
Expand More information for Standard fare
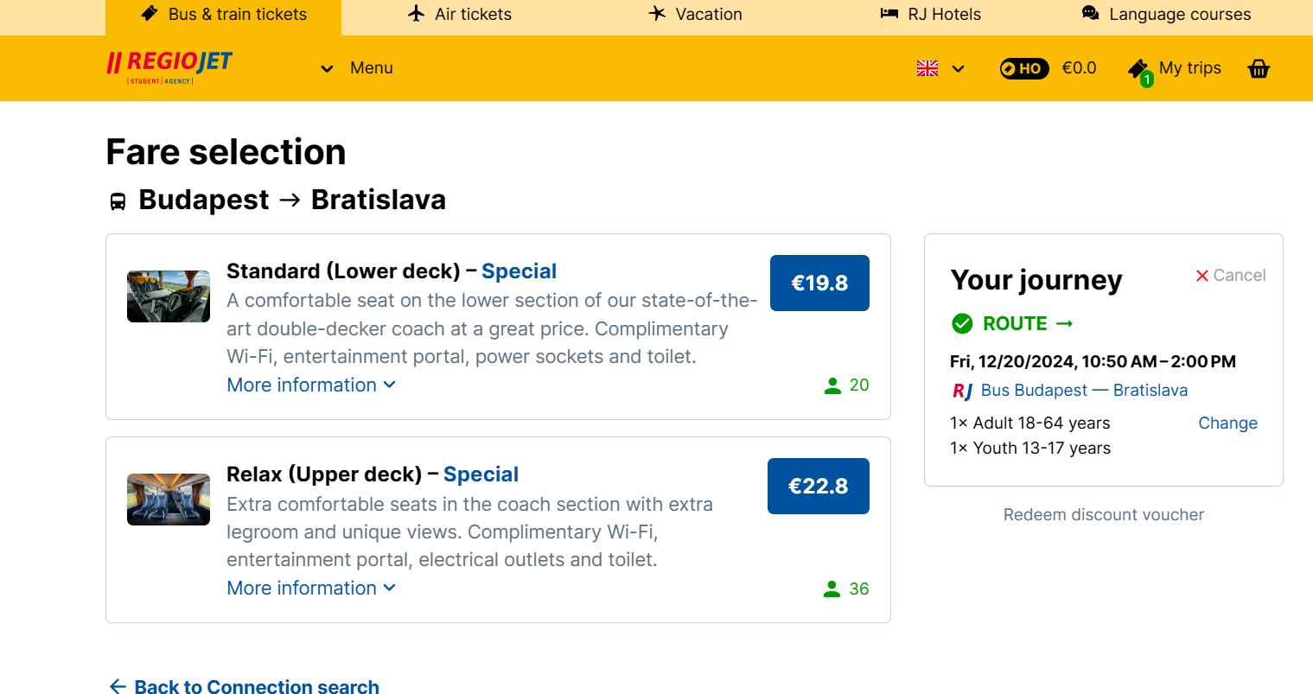(311, 385)
